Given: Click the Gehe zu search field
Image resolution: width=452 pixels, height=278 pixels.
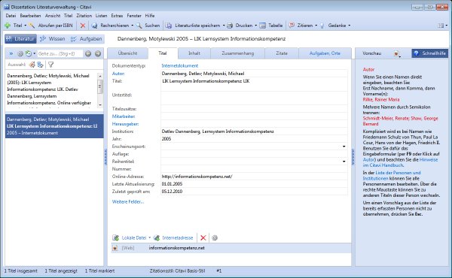Looking at the screenshot, I should 60,53.
